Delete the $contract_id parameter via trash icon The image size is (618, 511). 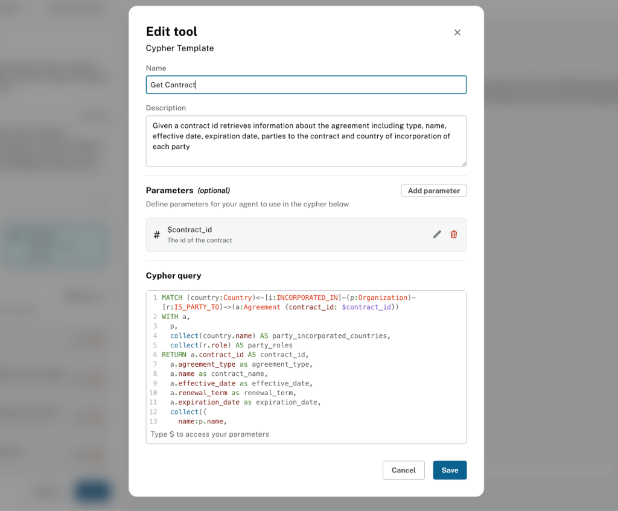coord(454,235)
